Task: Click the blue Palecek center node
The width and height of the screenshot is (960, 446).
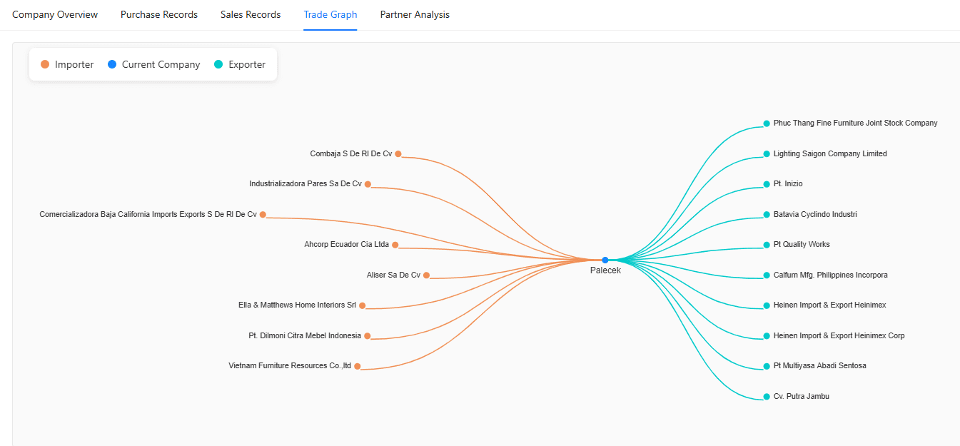Action: [x=605, y=260]
